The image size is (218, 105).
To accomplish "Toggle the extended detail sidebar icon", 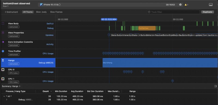I will 216,86.
